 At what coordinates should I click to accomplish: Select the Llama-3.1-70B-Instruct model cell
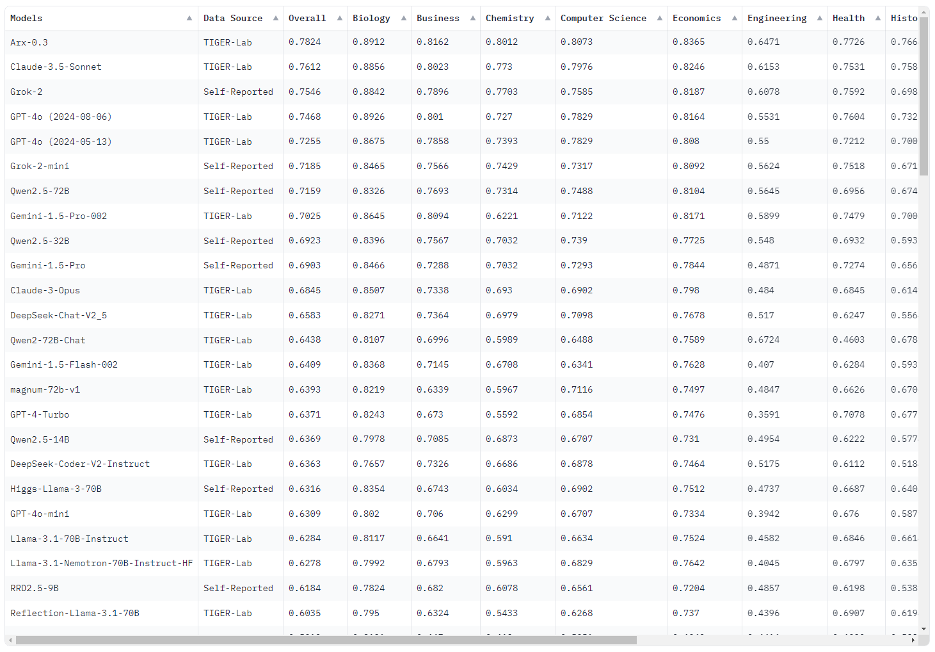101,539
